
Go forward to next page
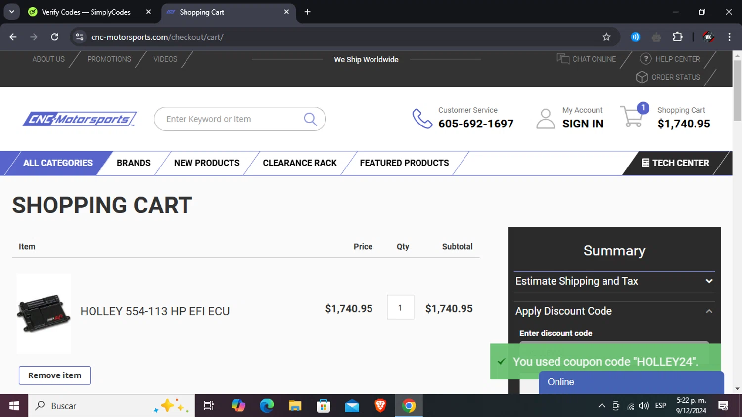click(34, 37)
